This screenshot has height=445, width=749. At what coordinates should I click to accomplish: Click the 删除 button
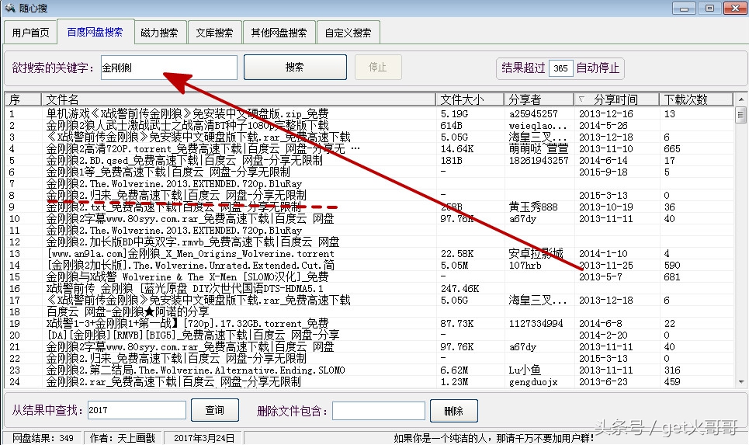pos(454,411)
